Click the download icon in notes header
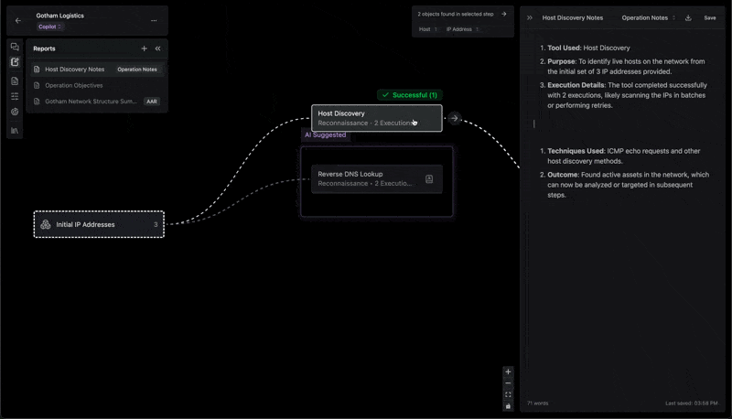732x419 pixels. pyautogui.click(x=687, y=17)
